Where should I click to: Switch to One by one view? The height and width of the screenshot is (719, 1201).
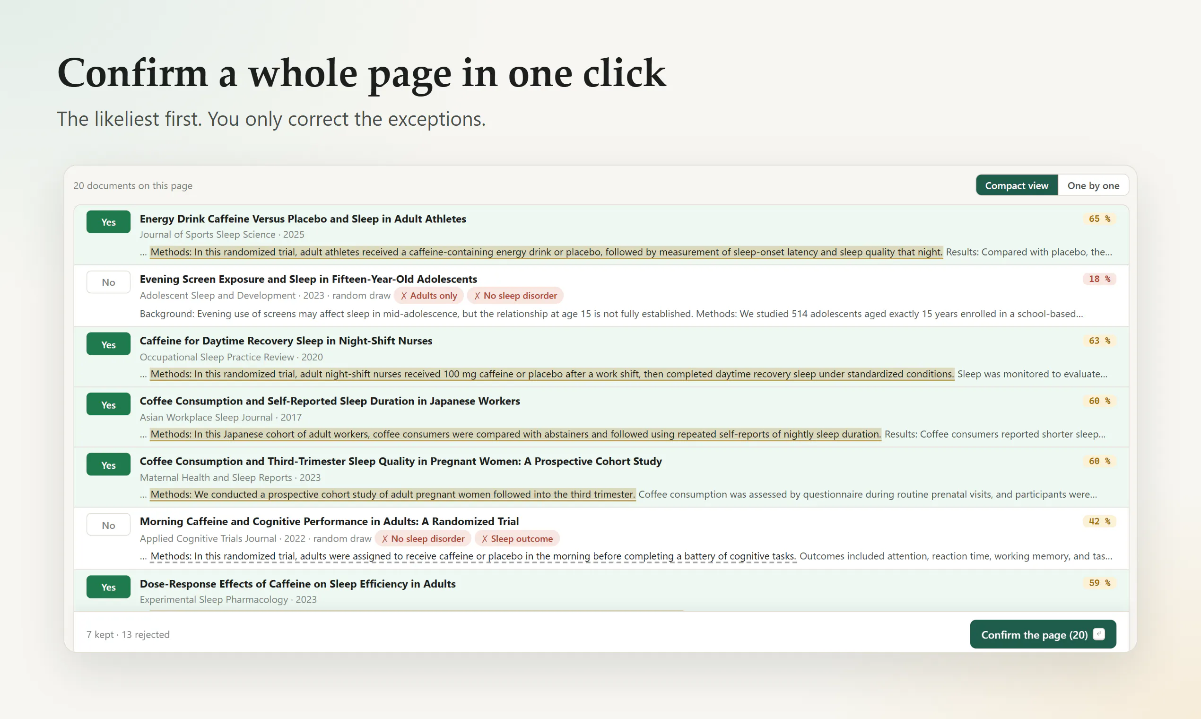(x=1093, y=185)
